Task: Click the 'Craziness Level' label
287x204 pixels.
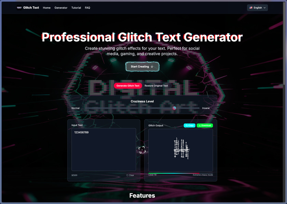Action: pyautogui.click(x=142, y=101)
